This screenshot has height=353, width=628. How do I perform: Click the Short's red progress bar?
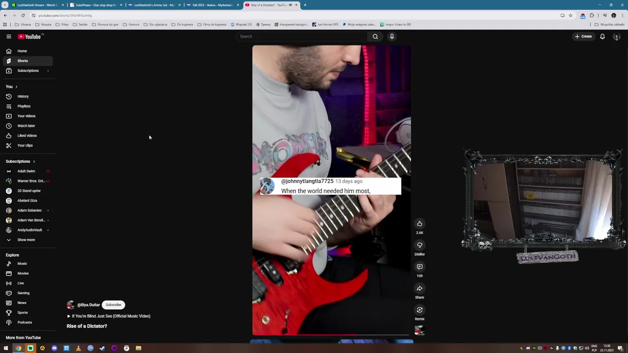click(x=332, y=335)
